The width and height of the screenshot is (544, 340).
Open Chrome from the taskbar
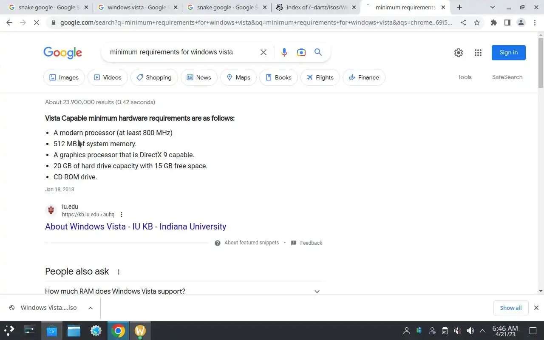[x=118, y=330]
